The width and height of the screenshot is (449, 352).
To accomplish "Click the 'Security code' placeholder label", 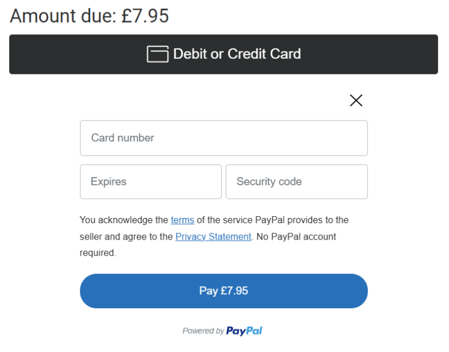I will click(269, 182).
